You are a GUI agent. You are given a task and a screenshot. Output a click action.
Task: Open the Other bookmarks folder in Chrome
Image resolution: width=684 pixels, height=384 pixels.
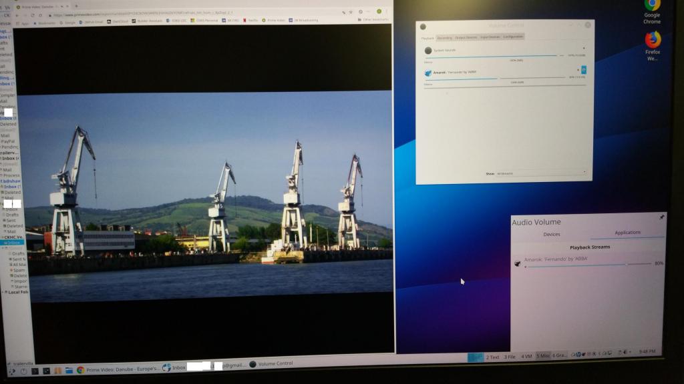tap(375, 20)
